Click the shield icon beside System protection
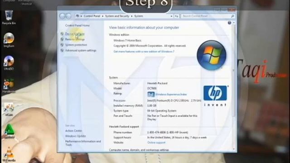This screenshot has height=163, width=290. pos(62,45)
